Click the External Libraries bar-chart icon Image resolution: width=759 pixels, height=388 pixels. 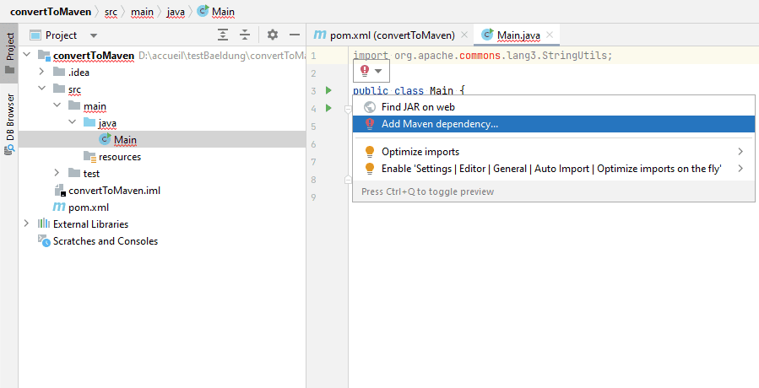(x=44, y=224)
